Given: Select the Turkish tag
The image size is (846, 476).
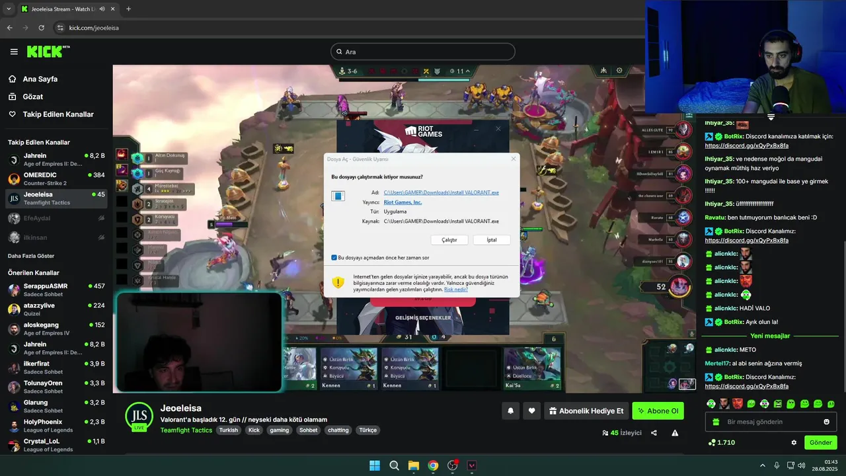Looking at the screenshot, I should coord(229,430).
